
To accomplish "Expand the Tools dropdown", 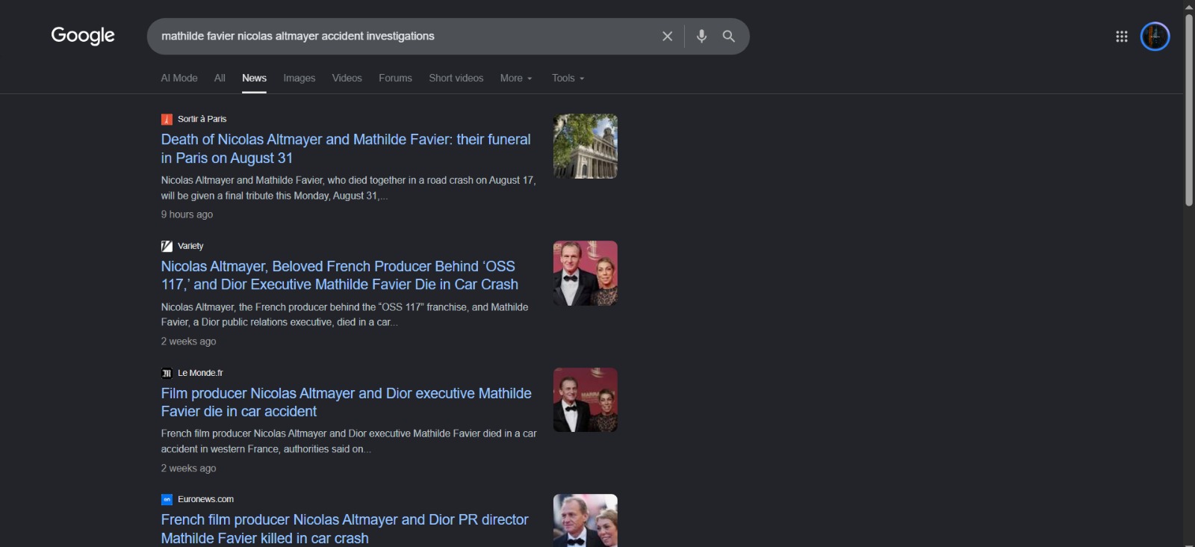I will [568, 78].
